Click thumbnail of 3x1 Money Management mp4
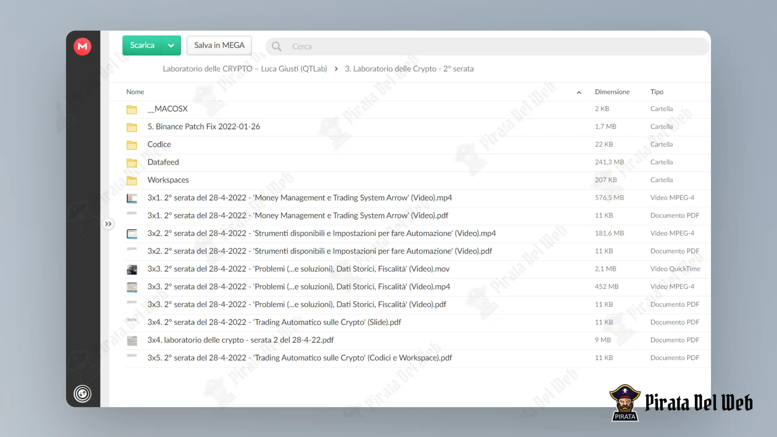 (132, 198)
